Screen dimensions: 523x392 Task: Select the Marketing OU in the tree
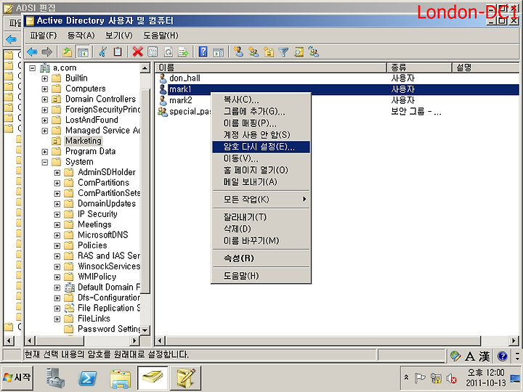click(84, 141)
